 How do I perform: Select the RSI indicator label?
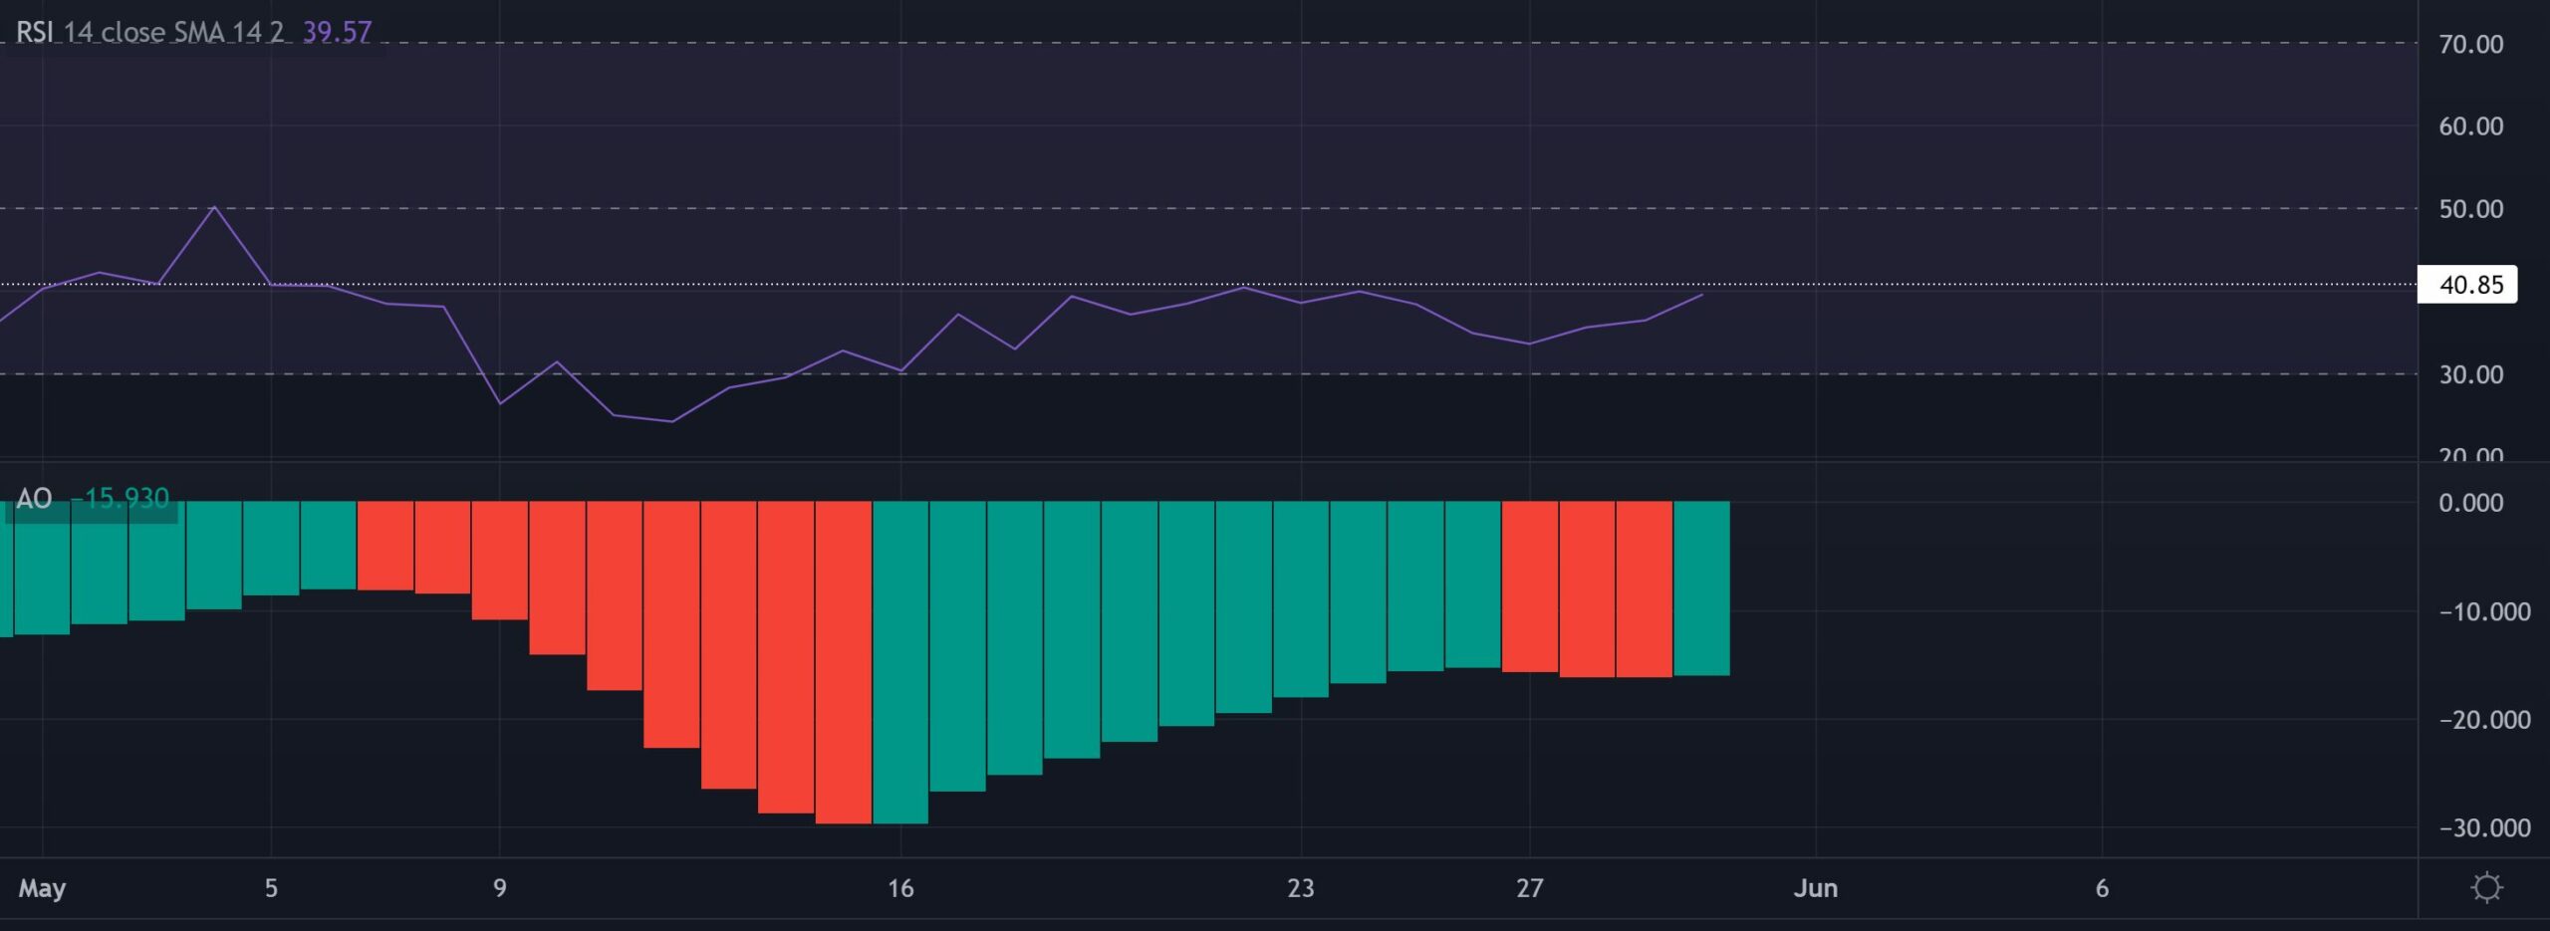[33, 31]
